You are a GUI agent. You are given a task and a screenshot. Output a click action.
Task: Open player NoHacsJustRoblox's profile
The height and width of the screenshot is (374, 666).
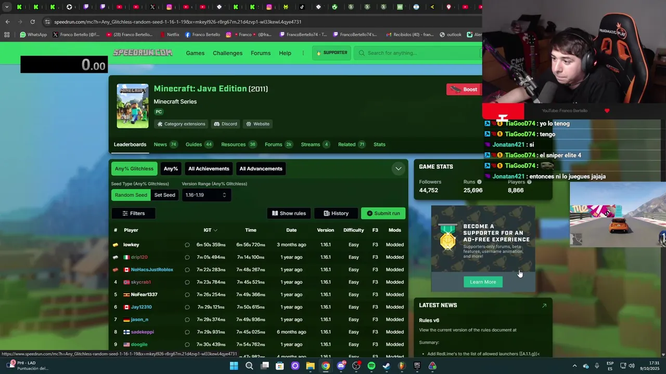pyautogui.click(x=152, y=270)
